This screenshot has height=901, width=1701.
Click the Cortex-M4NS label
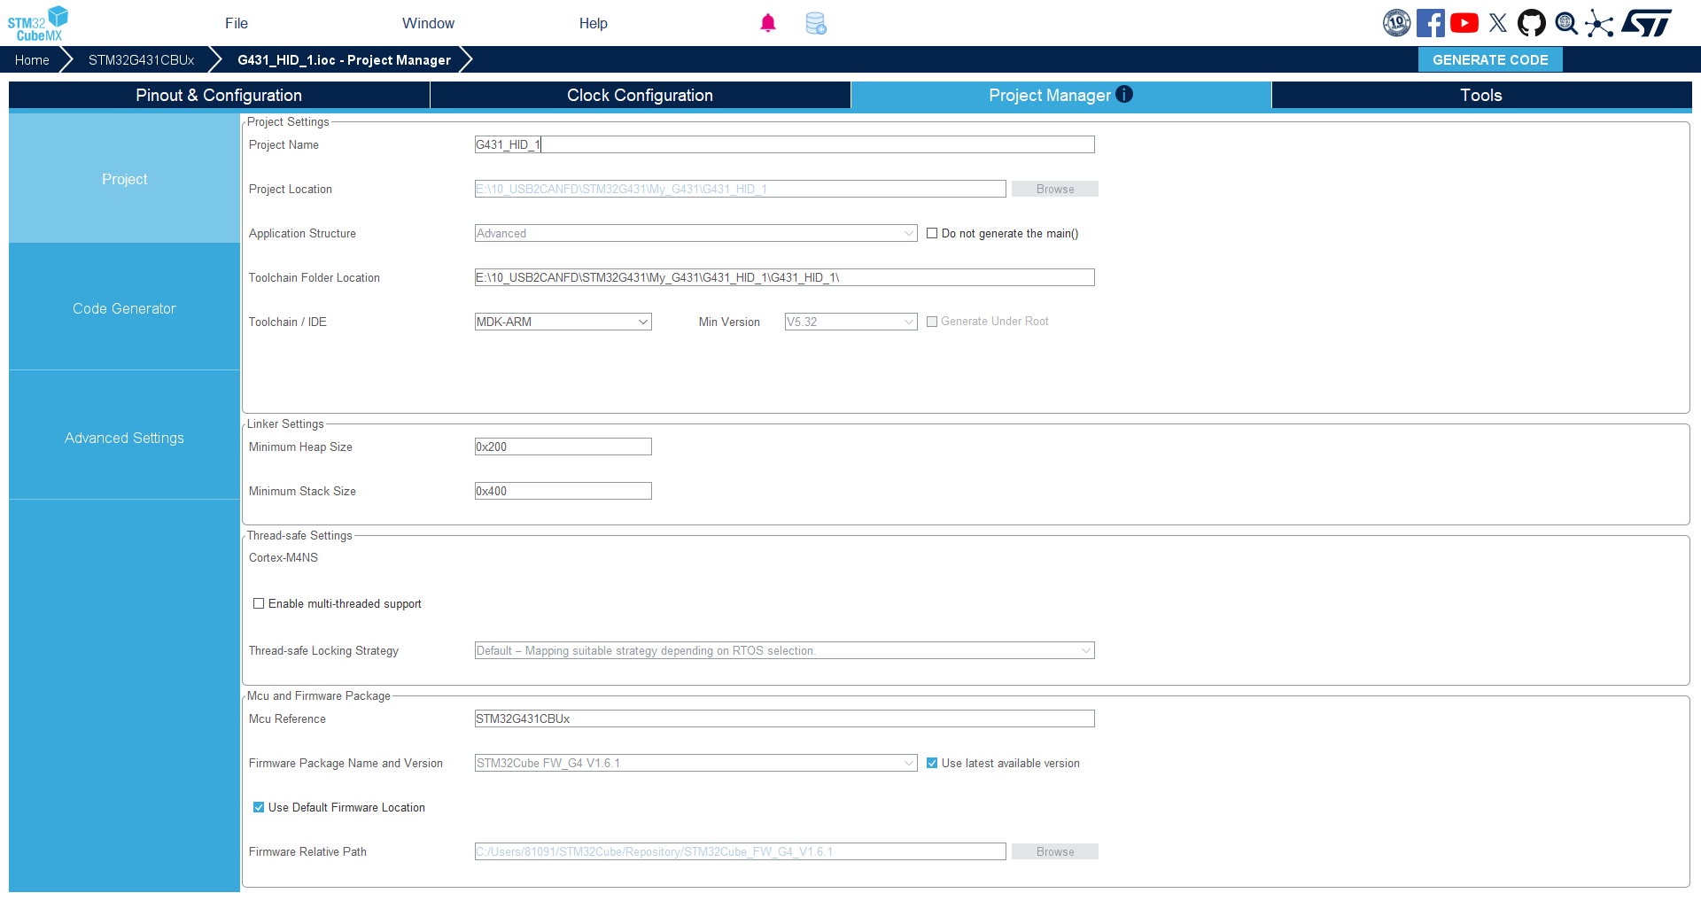coord(283,557)
